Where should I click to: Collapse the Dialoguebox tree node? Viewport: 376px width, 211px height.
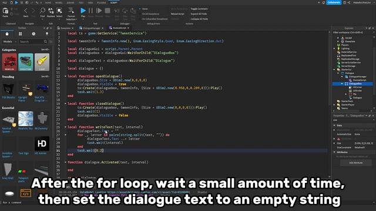coord(342,84)
